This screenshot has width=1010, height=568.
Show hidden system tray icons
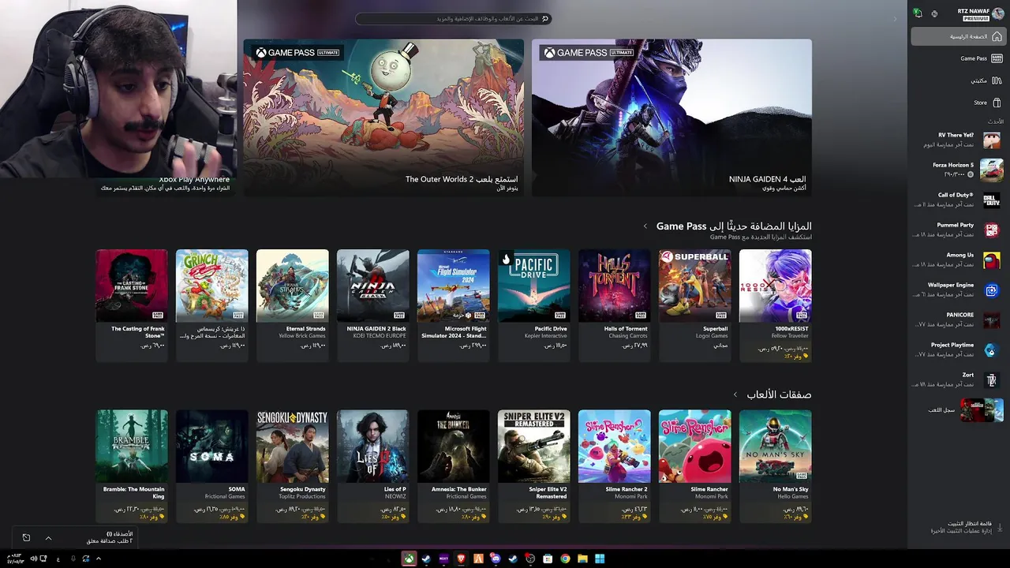click(x=98, y=559)
